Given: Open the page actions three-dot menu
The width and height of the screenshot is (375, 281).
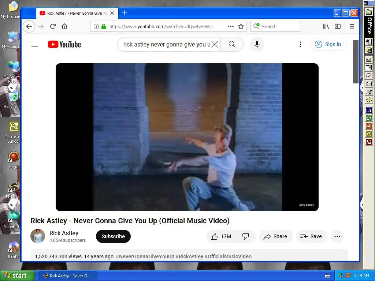Looking at the screenshot, I should (231, 26).
